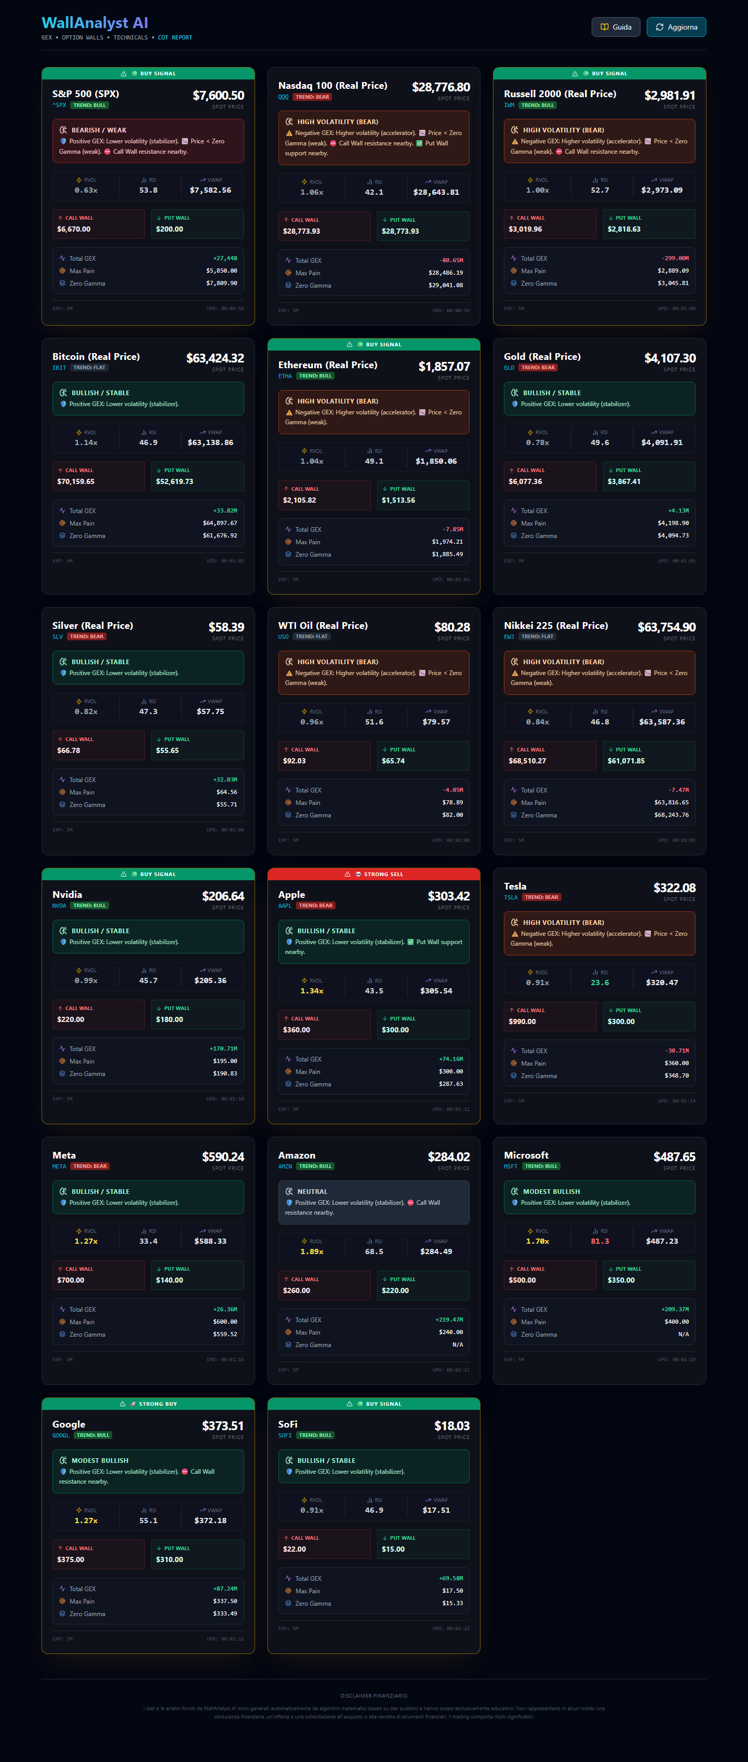Click the ^SPX ticker symbol
The width and height of the screenshot is (748, 1762).
point(60,105)
